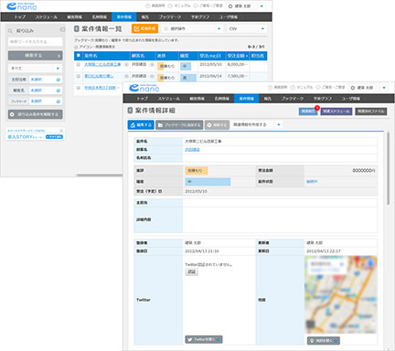Screen dimensions: 395x351
Task: Click the orange 新規作成 button
Action: click(145, 28)
